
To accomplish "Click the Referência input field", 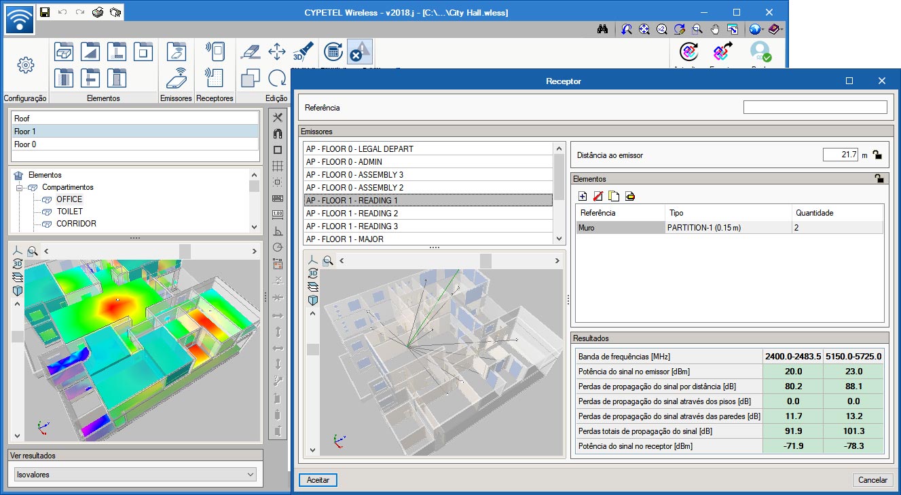I will pos(815,107).
